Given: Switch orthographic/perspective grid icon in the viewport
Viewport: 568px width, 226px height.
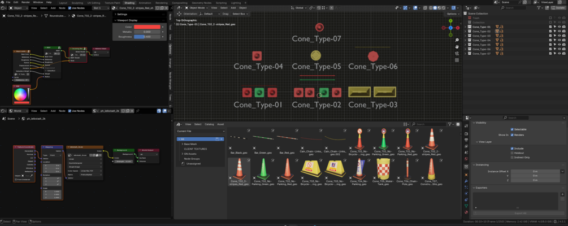Looking at the screenshot, I should click(x=457, y=60).
